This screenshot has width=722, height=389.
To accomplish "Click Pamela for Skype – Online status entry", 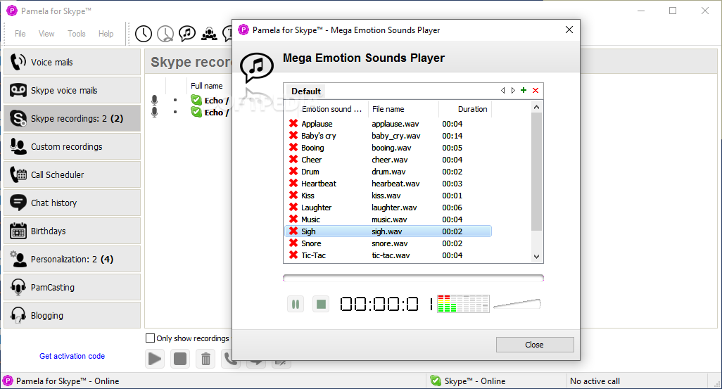I will point(61,381).
